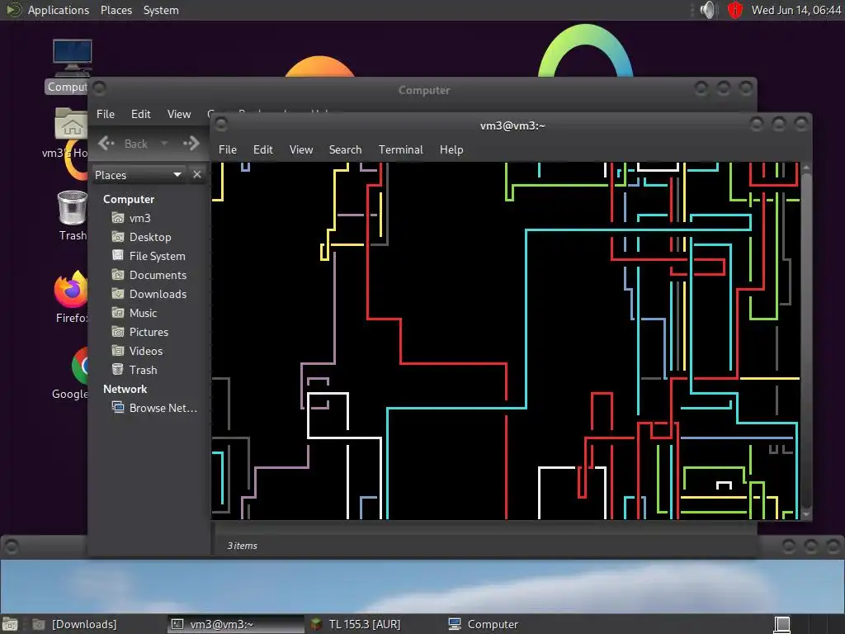
Task: Click the Back button in the file manager
Action: click(x=123, y=144)
